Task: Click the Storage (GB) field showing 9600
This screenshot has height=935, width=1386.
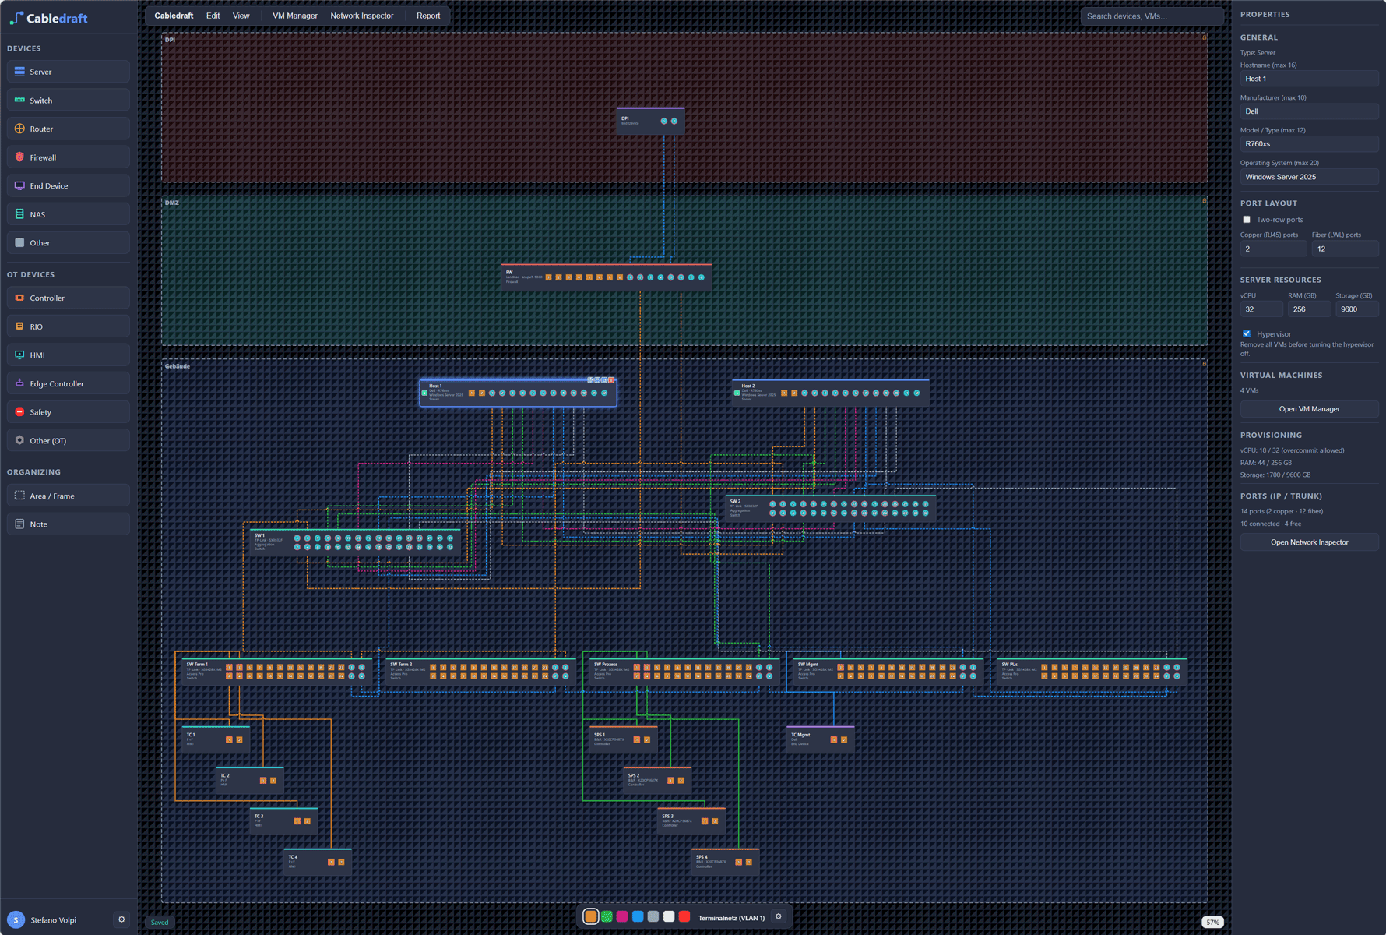Action: pos(1356,309)
